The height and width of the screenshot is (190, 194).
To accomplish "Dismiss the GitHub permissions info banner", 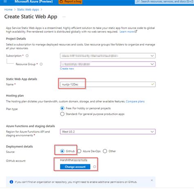I will coord(152,180).
